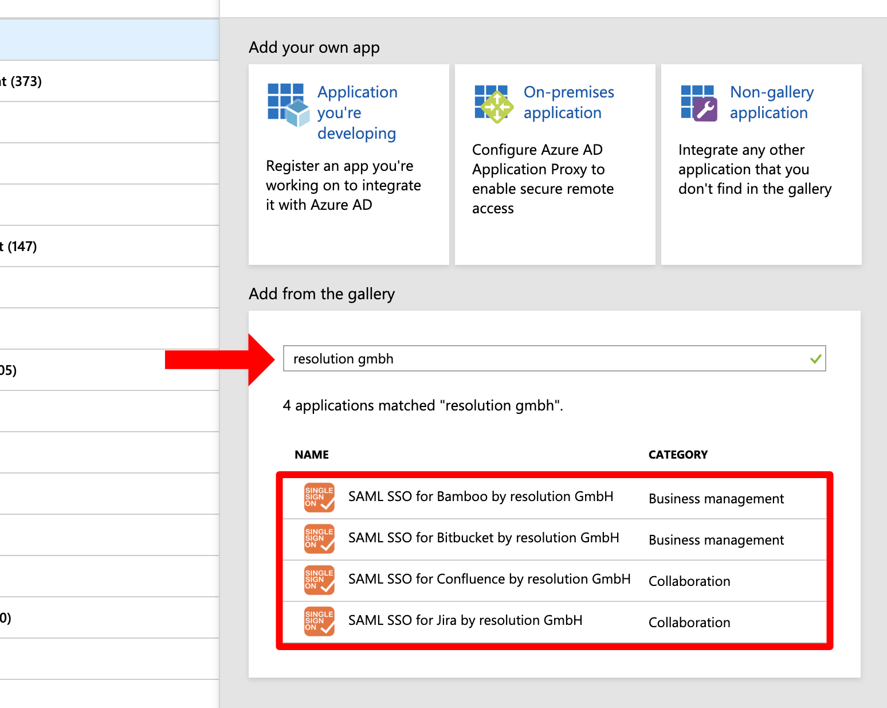Click the On-premises application icon
Image resolution: width=887 pixels, height=708 pixels.
(494, 104)
